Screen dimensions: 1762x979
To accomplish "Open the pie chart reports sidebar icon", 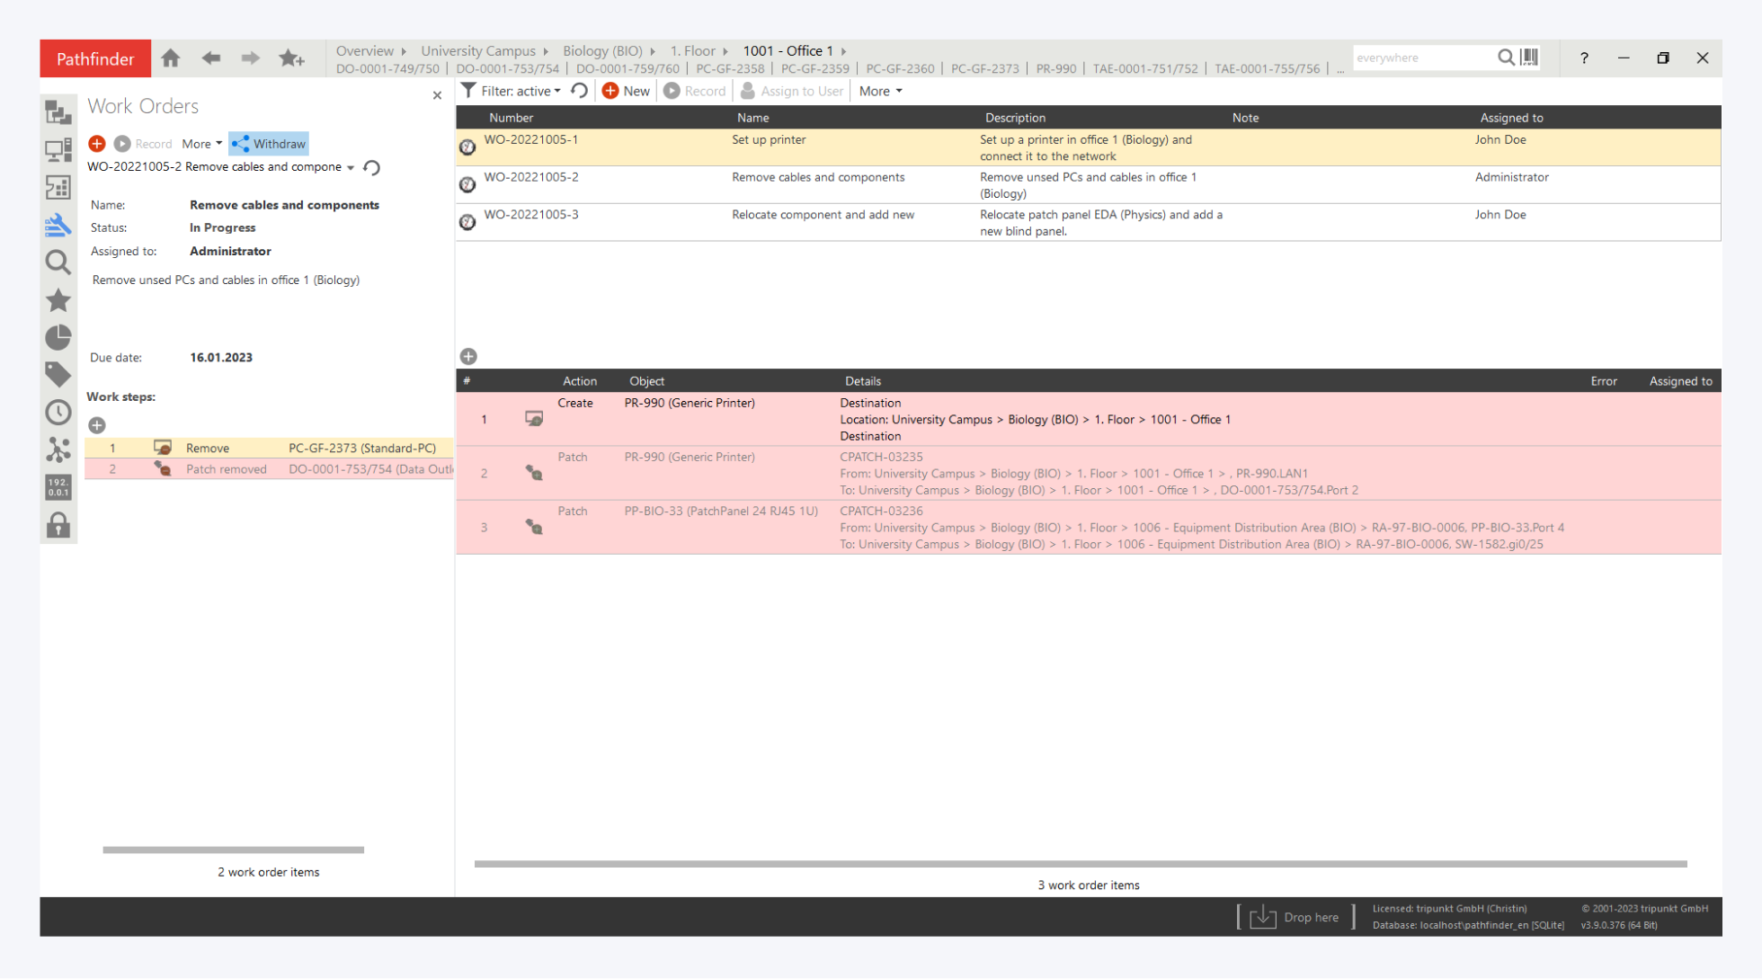I will click(58, 337).
